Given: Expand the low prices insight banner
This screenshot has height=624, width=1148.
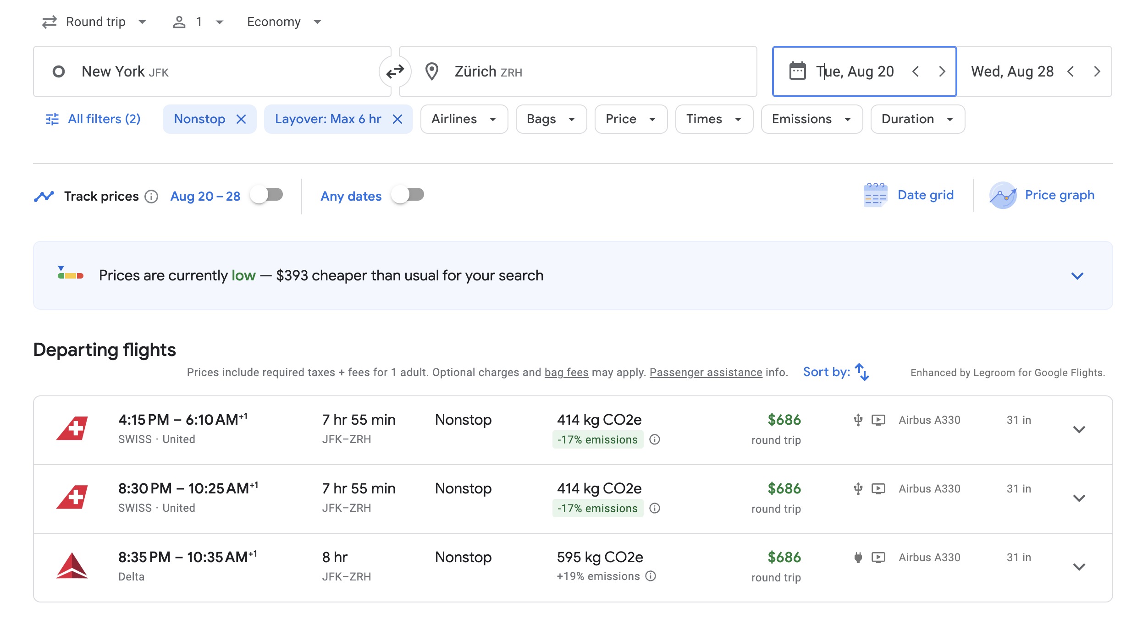Looking at the screenshot, I should point(1077,276).
